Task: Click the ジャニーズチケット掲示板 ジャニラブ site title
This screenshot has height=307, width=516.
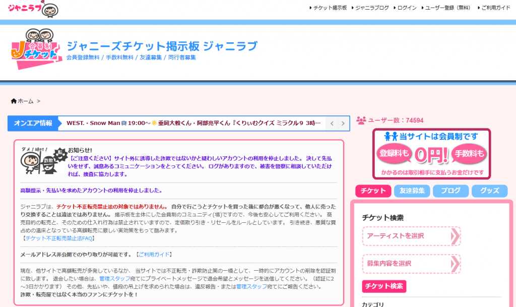Action: (162, 46)
